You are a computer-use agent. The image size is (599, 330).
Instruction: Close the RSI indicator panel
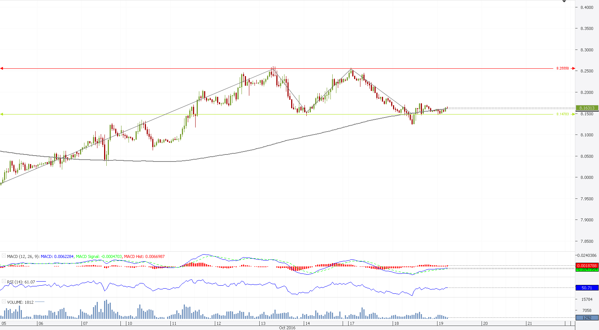click(4, 282)
